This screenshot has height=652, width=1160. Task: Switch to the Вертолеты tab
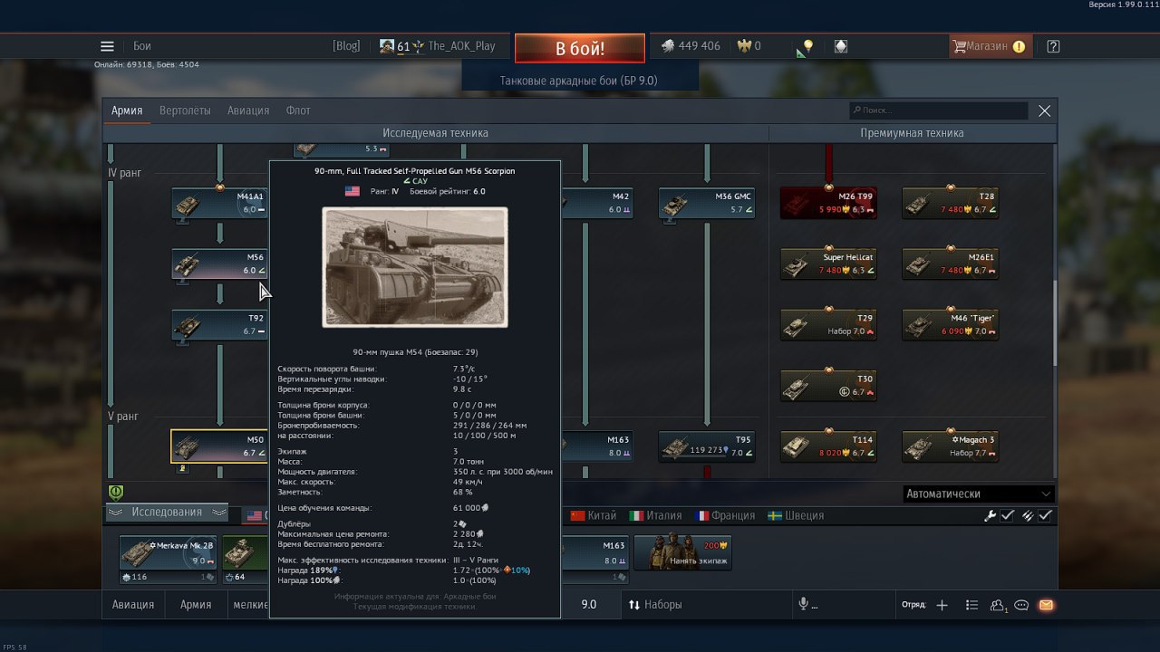(x=185, y=110)
